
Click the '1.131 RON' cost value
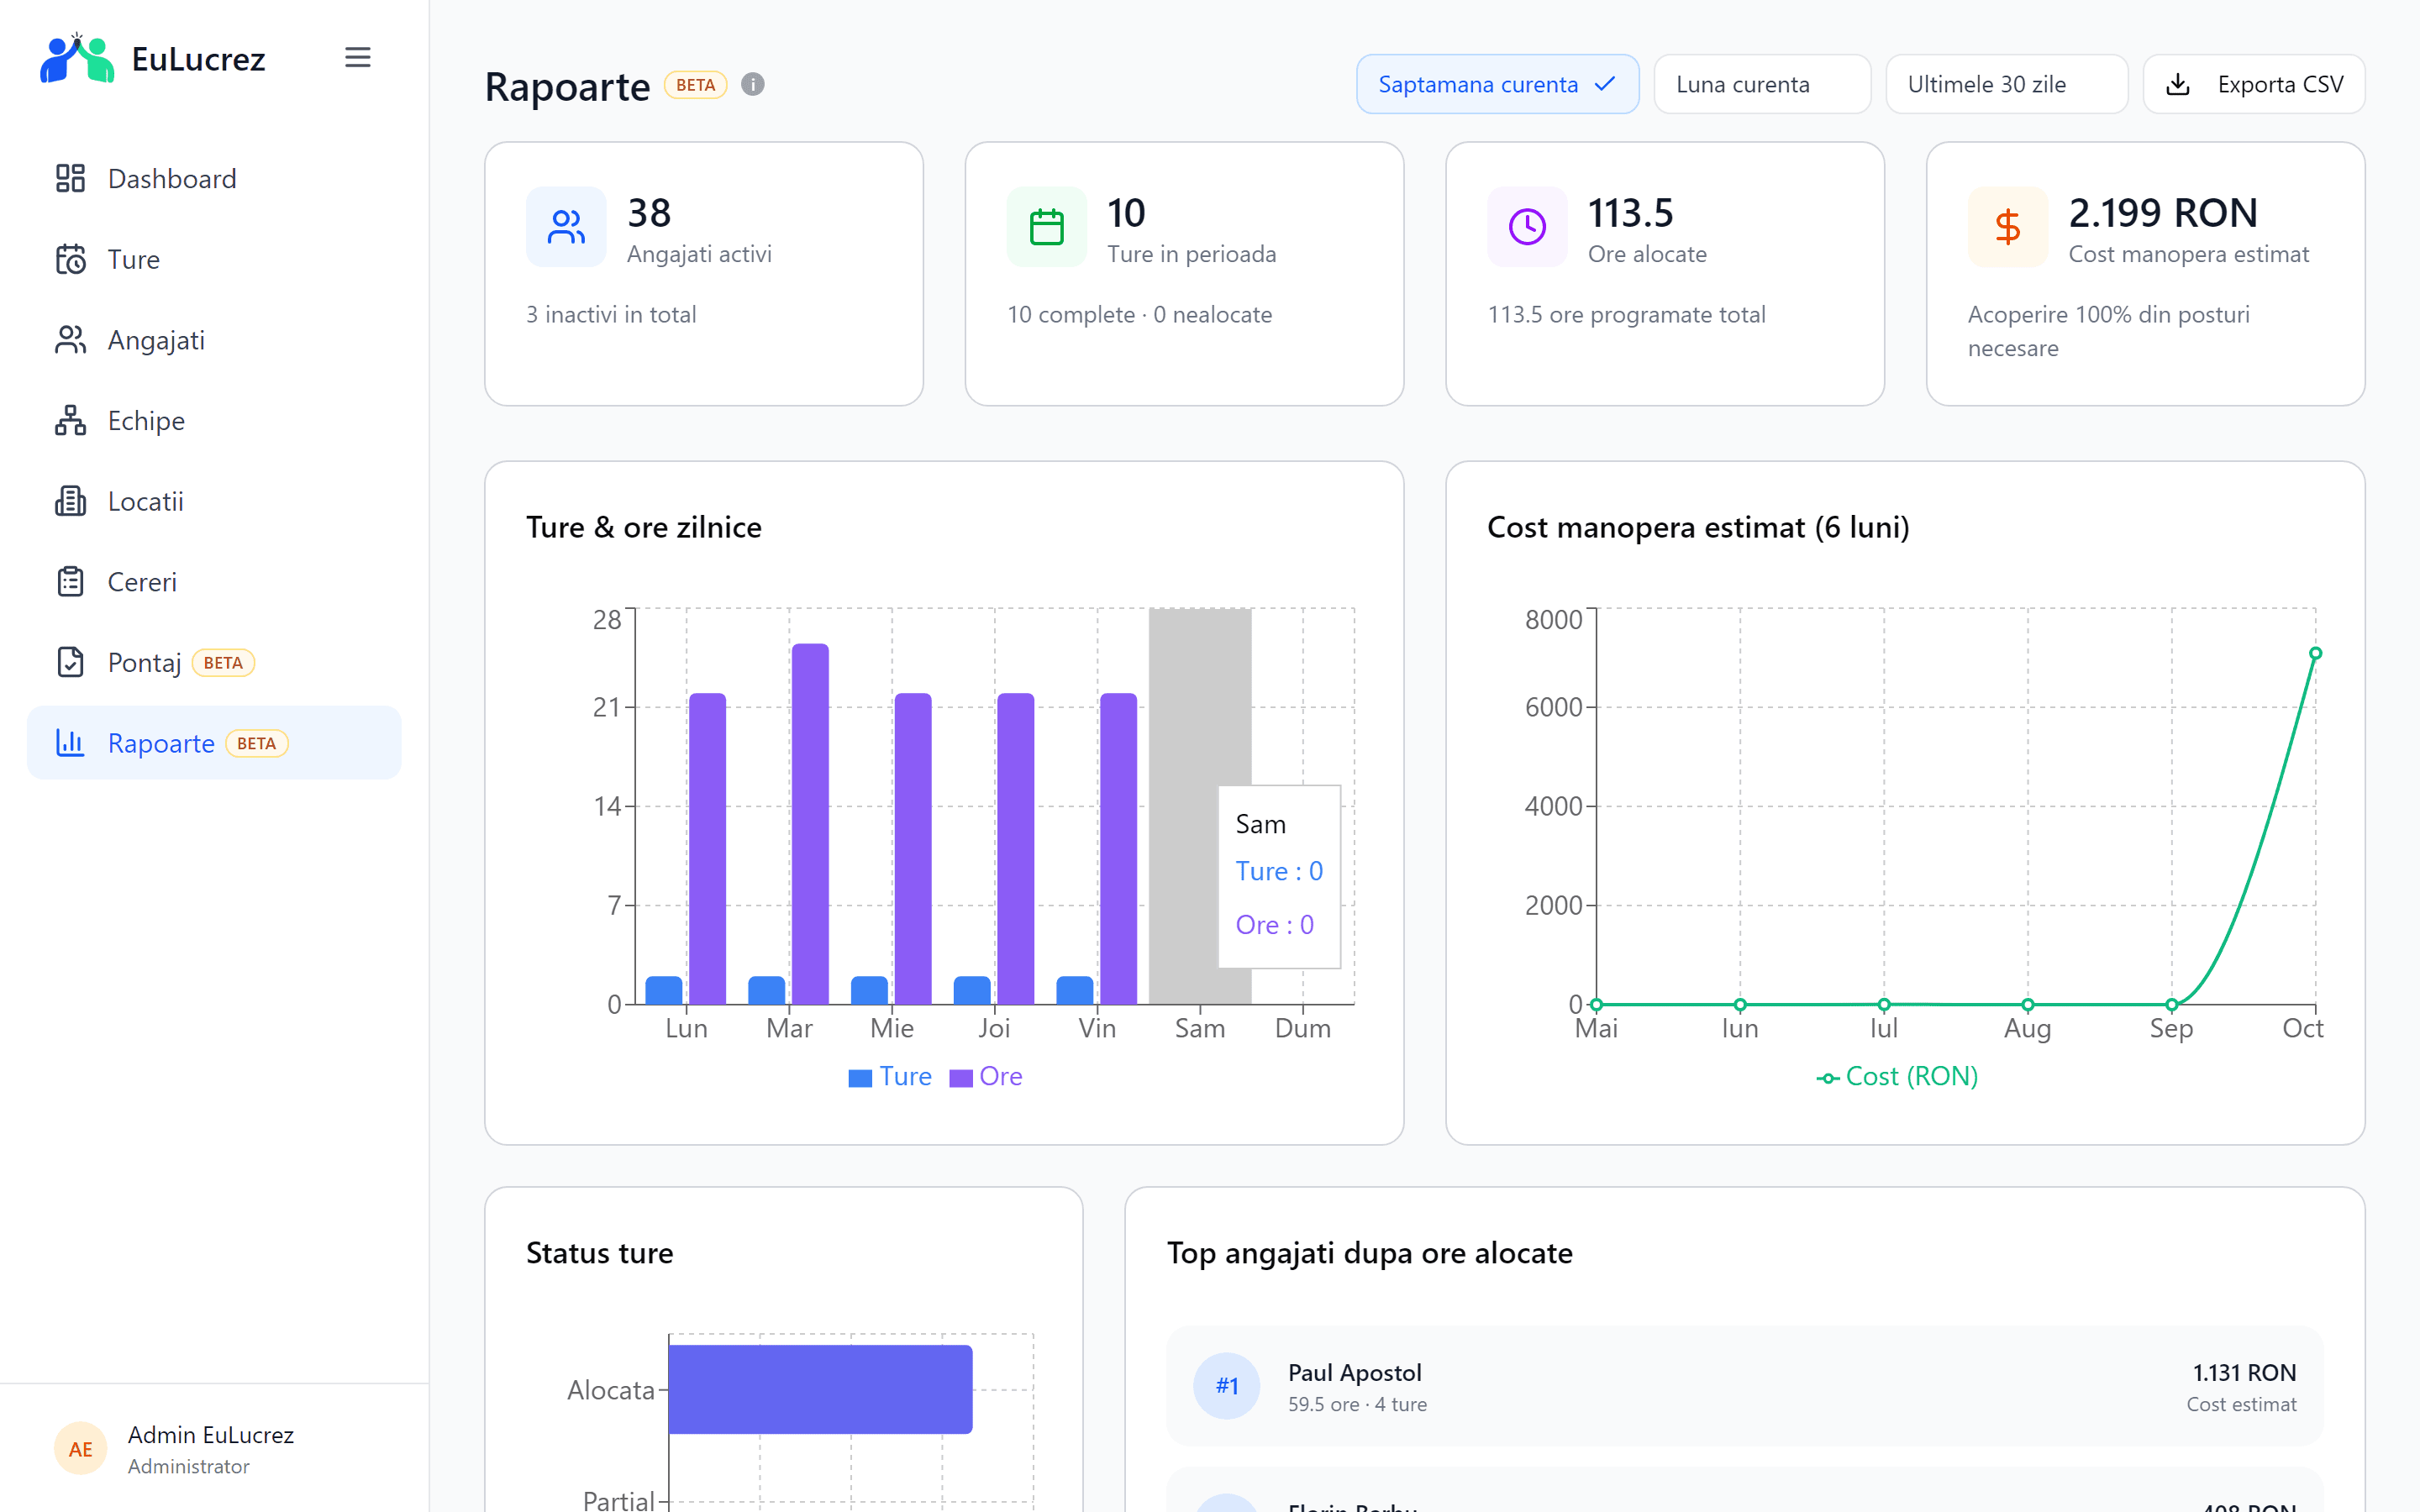tap(2244, 1373)
